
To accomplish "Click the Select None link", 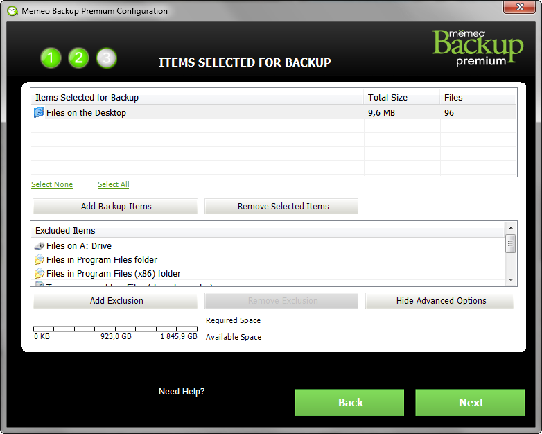I will pos(52,184).
